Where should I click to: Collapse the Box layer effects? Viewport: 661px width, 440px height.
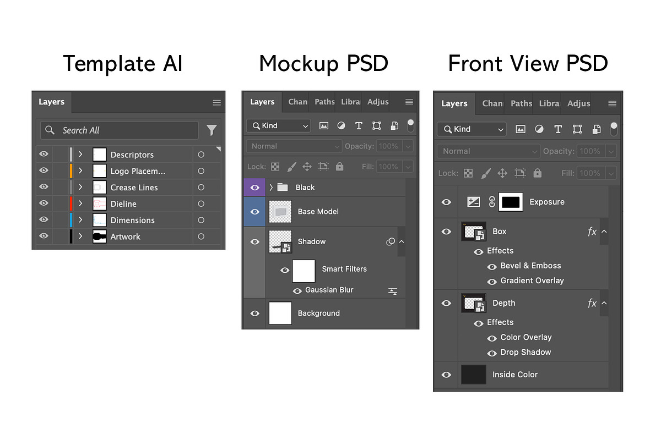tap(604, 232)
